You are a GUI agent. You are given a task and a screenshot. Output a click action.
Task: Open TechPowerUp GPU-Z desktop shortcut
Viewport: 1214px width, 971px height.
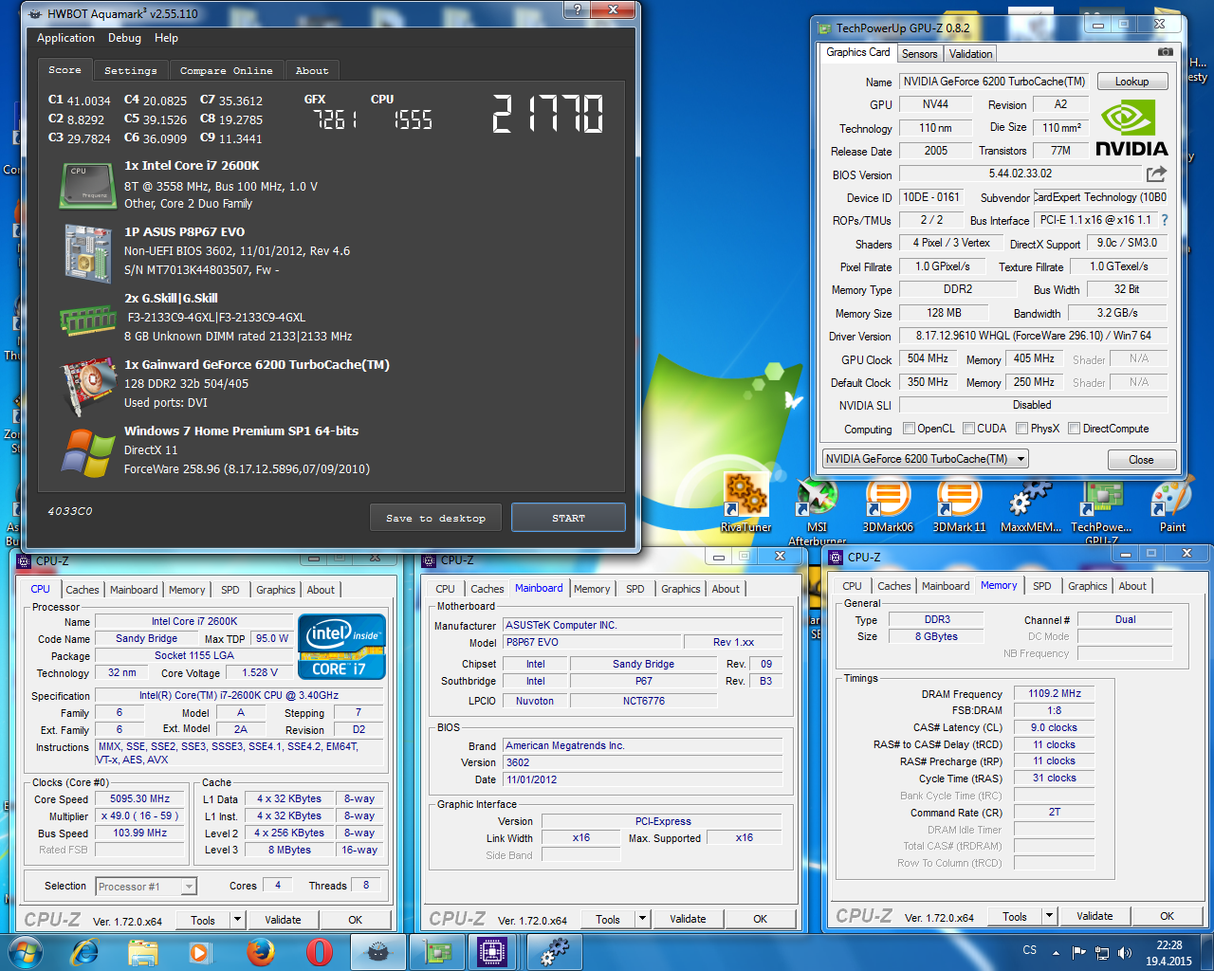[1101, 510]
